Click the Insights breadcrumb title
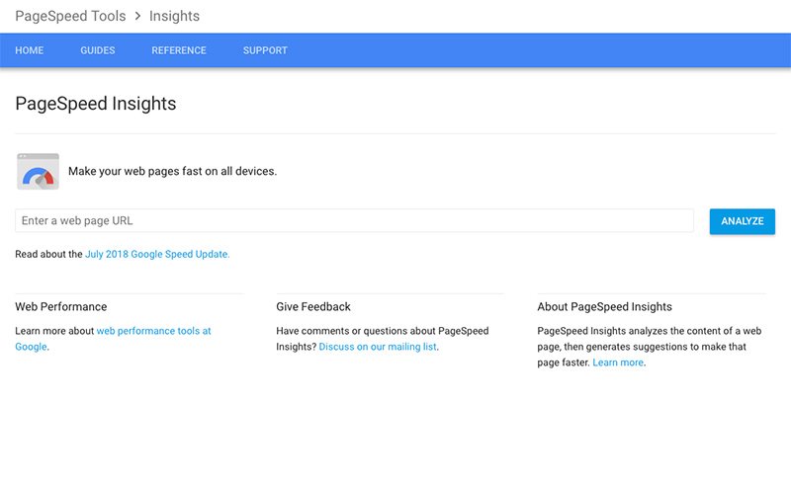This screenshot has height=482, width=791. (x=174, y=16)
